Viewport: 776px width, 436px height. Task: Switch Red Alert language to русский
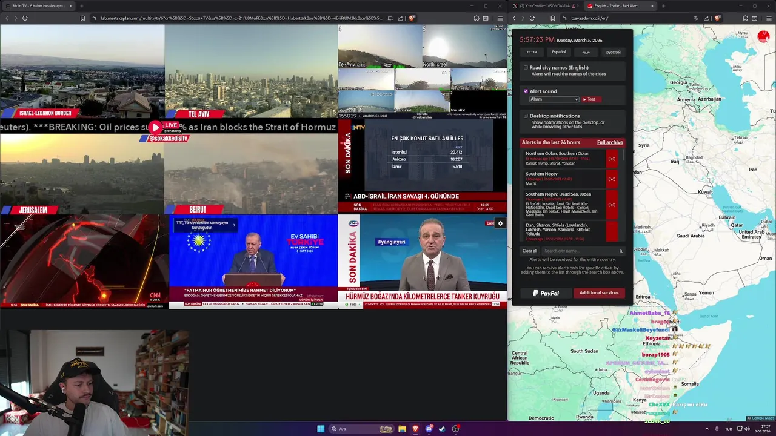pos(614,52)
